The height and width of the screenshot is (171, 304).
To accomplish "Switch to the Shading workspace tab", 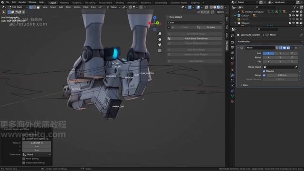I will pyautogui.click(x=120, y=3).
